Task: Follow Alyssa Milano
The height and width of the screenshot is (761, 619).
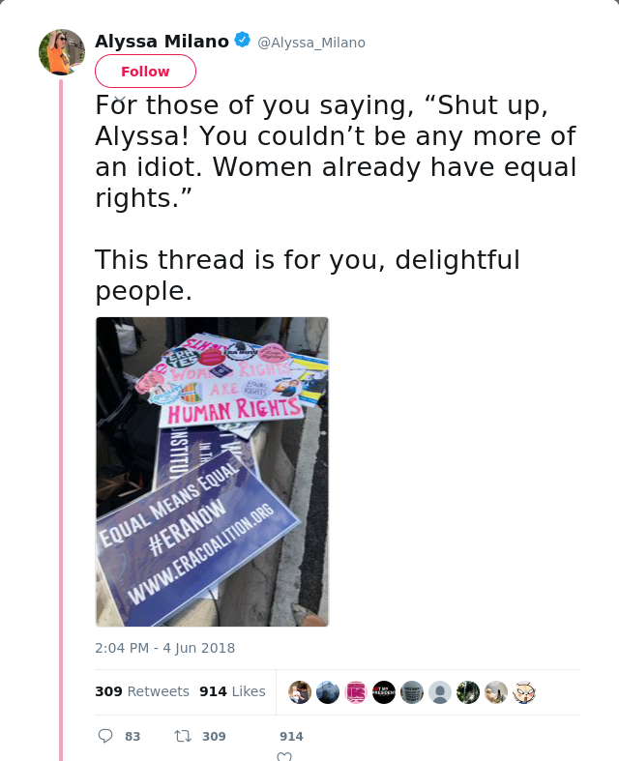Action: (x=145, y=72)
